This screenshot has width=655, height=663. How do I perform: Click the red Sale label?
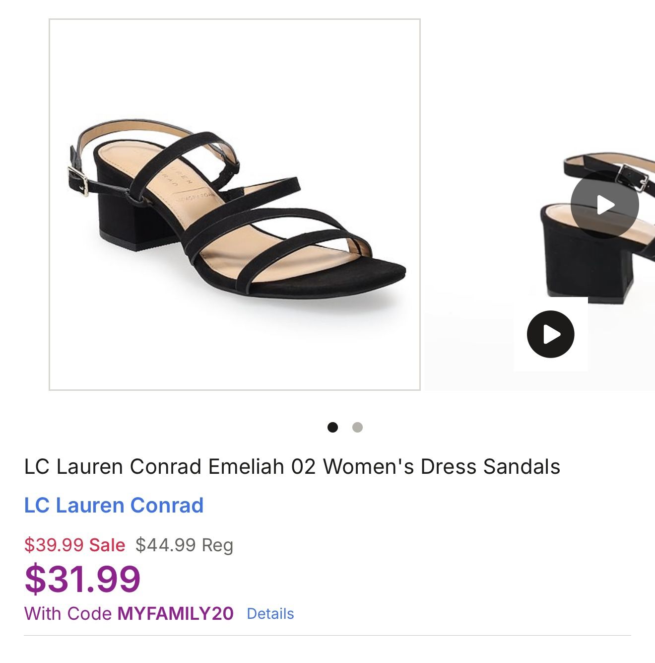click(107, 545)
